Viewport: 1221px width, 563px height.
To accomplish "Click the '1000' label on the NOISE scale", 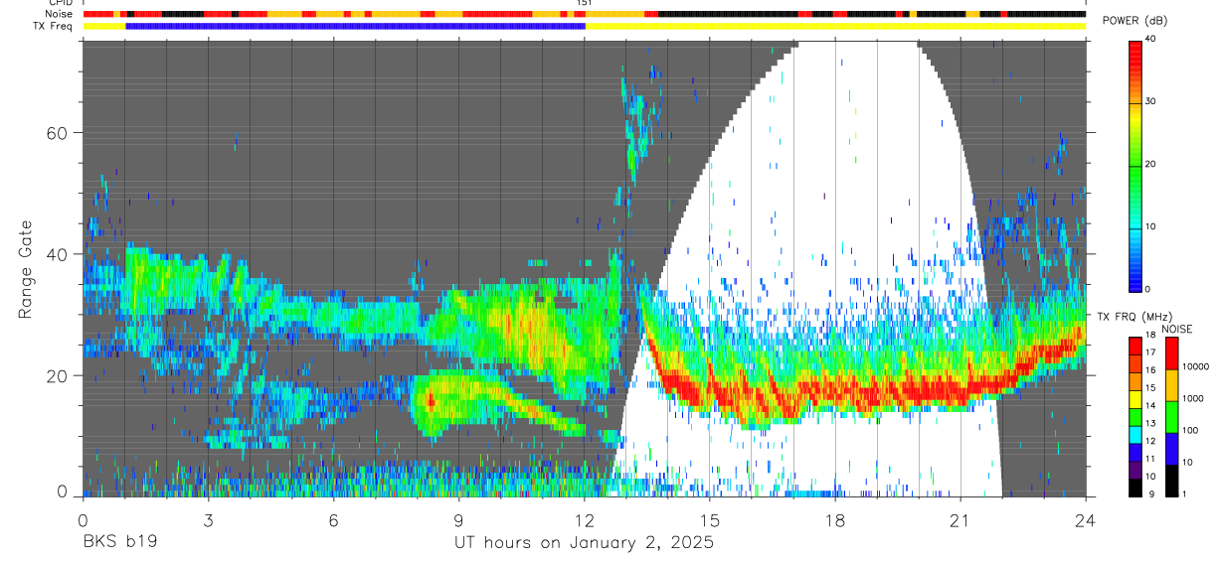I will point(1193,398).
